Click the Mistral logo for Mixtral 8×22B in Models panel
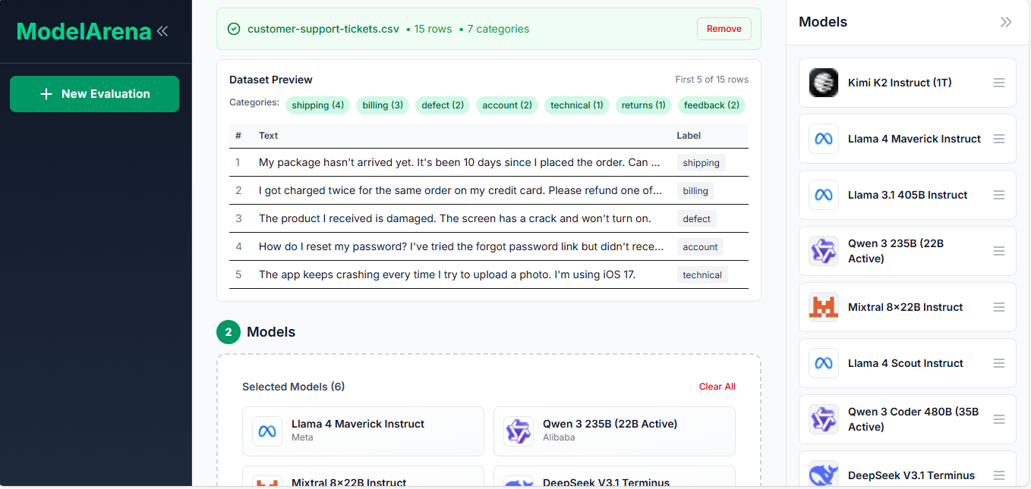Image resolution: width=1031 pixels, height=489 pixels. point(824,307)
